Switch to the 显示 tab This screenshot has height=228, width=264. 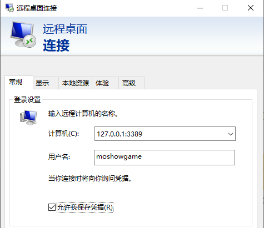tap(46, 83)
